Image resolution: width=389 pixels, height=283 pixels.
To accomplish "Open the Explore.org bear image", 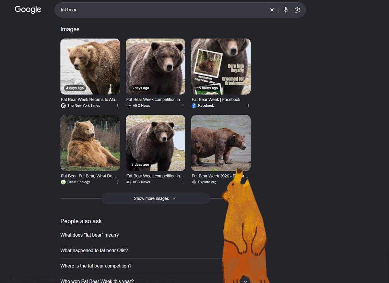I will pos(221,143).
